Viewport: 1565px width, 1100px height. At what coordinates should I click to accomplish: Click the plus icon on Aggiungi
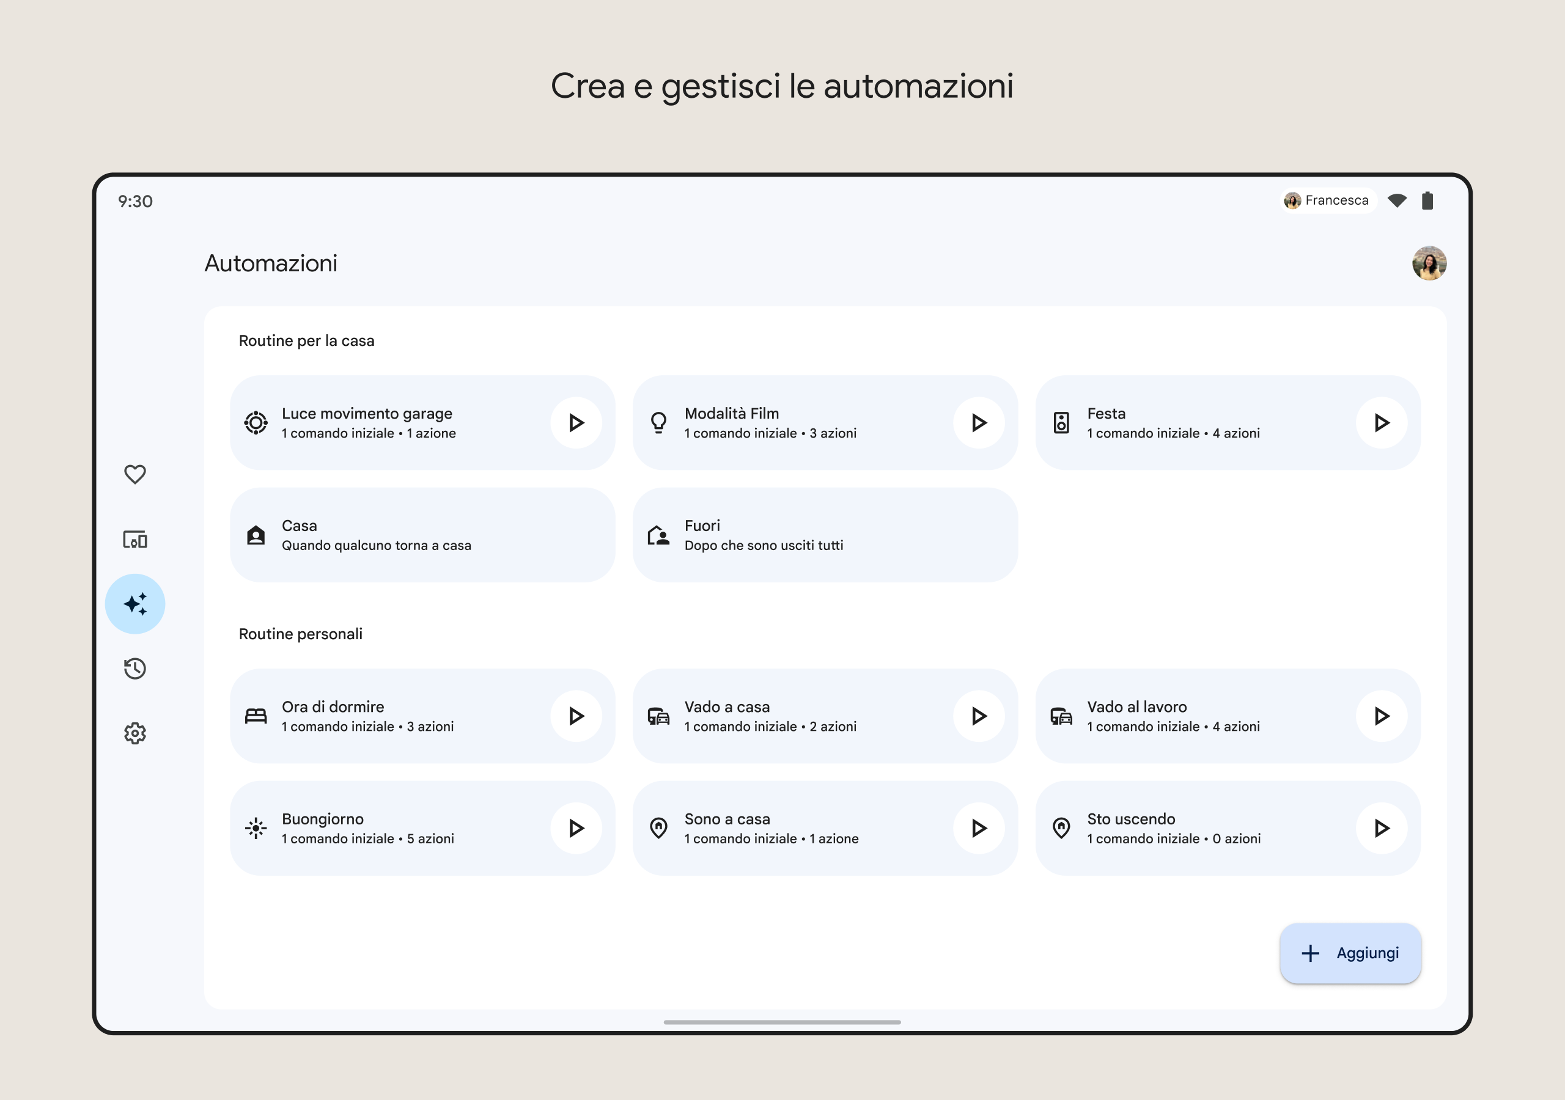tap(1310, 953)
